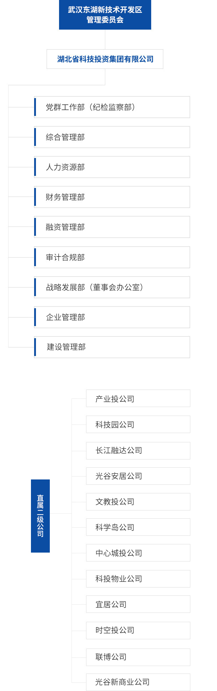Open 战略发展部（董事会办公室）
Screen dimensions: 217x691
[x=112, y=287]
